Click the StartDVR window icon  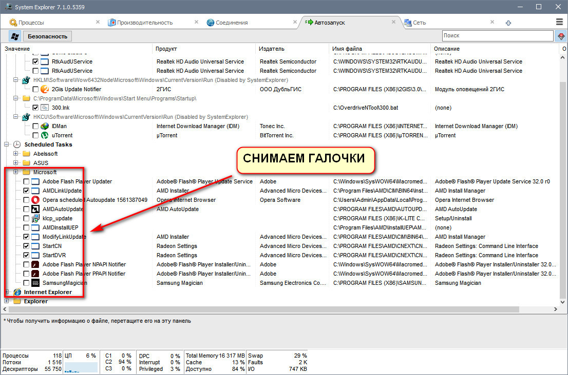[35, 256]
